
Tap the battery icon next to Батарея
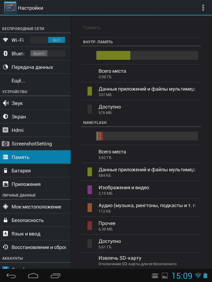(6, 171)
